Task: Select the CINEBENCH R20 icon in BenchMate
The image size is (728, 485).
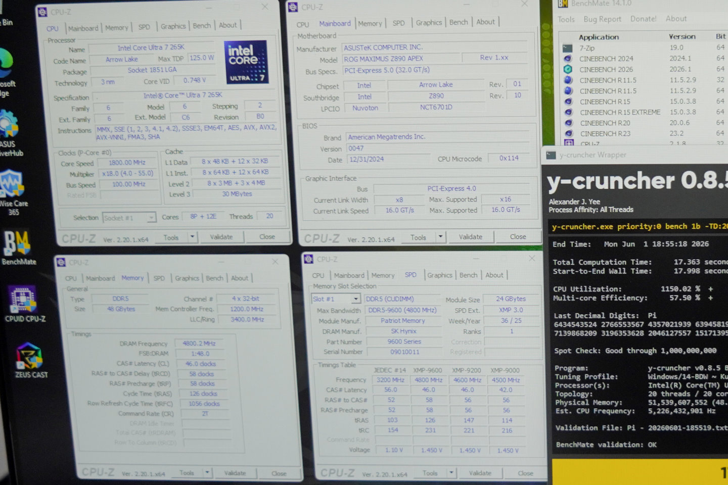Action: [568, 123]
